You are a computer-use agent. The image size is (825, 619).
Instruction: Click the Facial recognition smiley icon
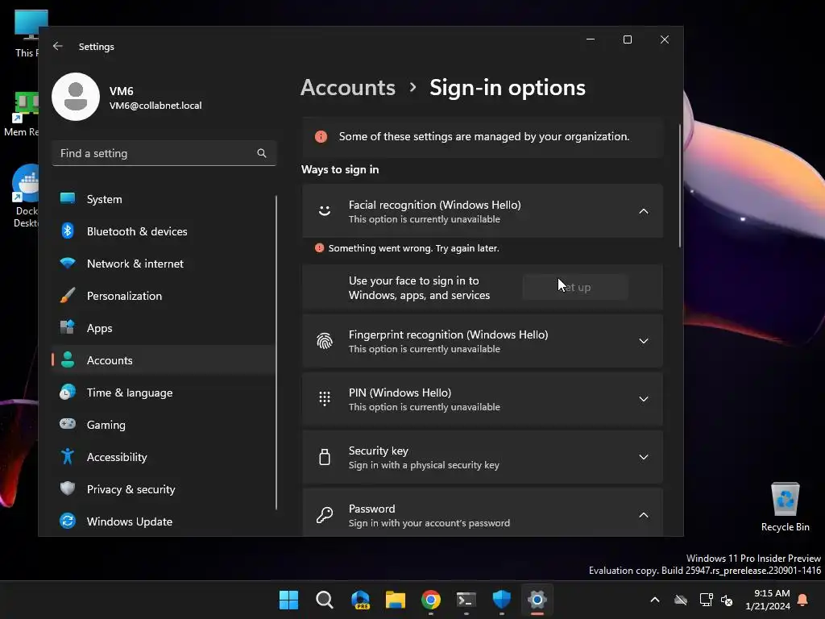[x=325, y=211]
